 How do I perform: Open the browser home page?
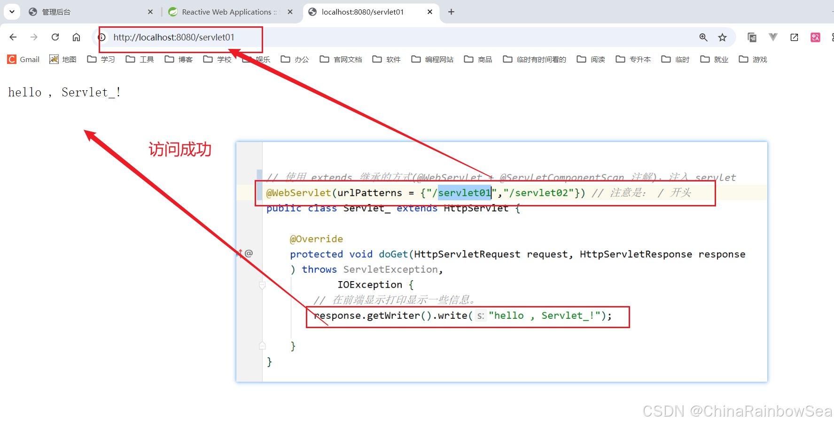tap(76, 37)
